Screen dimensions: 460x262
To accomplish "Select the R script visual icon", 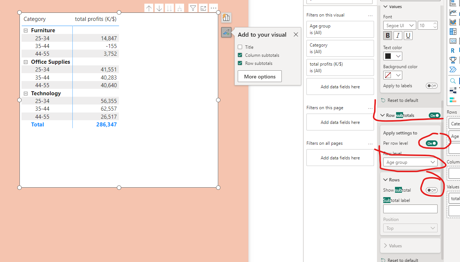I will click(x=453, y=51).
